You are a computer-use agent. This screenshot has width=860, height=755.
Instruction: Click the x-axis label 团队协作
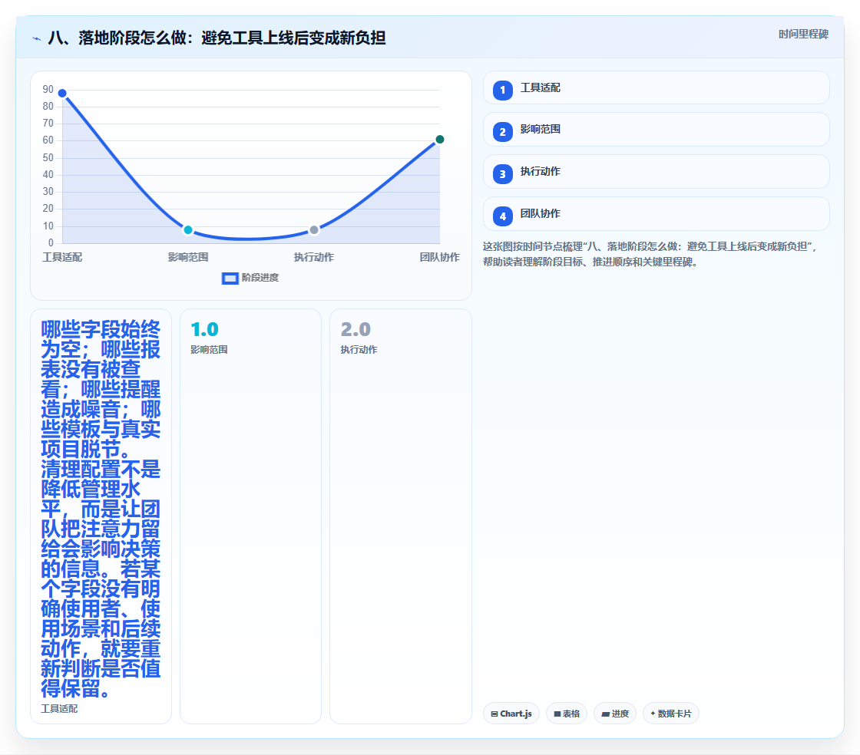coord(439,257)
